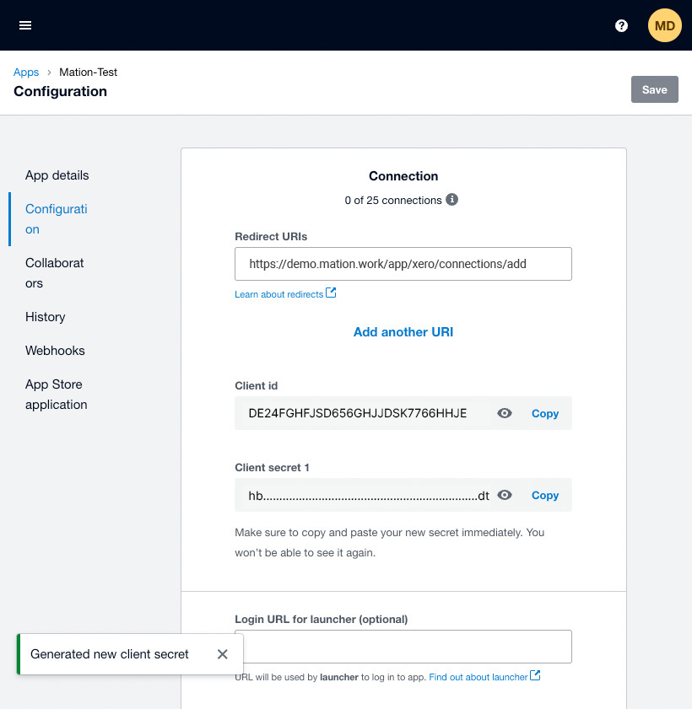Open Collaborators section in sidebar
692x709 pixels.
point(54,273)
